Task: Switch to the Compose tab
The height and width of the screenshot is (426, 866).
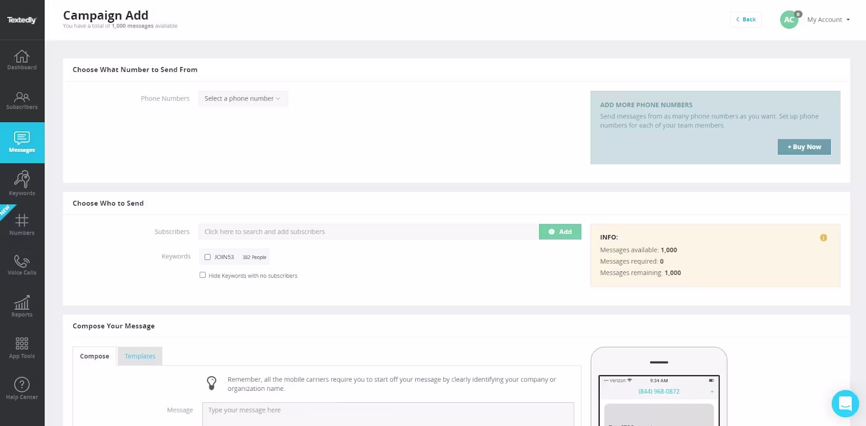Action: (95, 356)
